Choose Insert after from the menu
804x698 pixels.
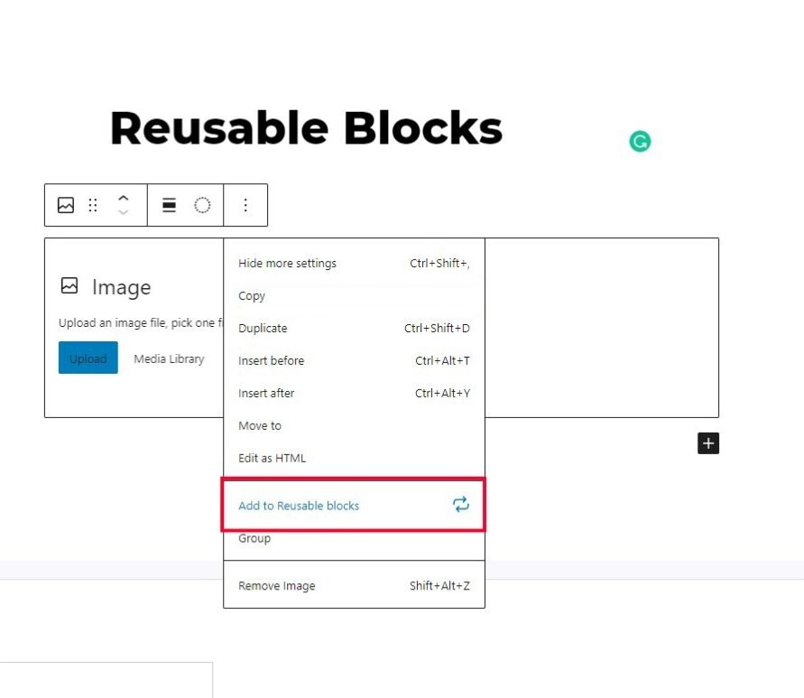(x=266, y=394)
